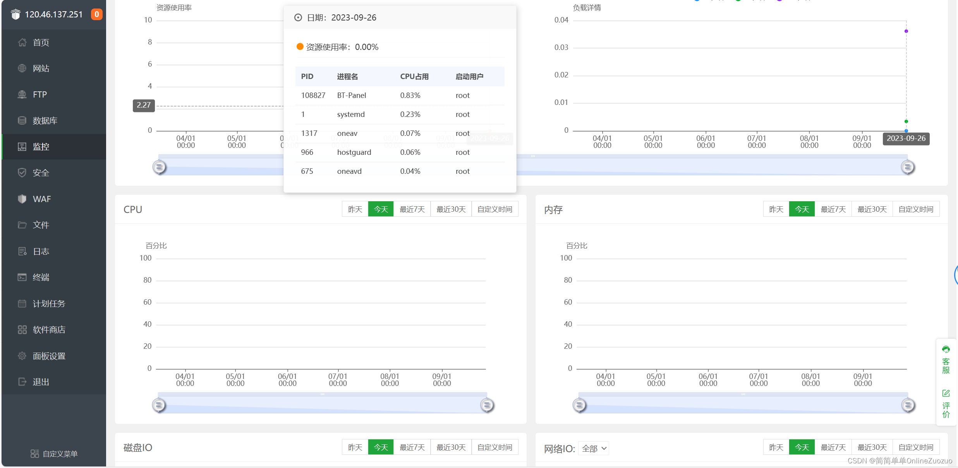This screenshot has width=958, height=468.
Task: Click the WAF shield icon
Action: [22, 199]
